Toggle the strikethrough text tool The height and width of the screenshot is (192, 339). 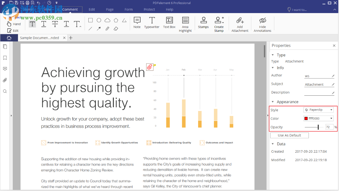(55, 24)
